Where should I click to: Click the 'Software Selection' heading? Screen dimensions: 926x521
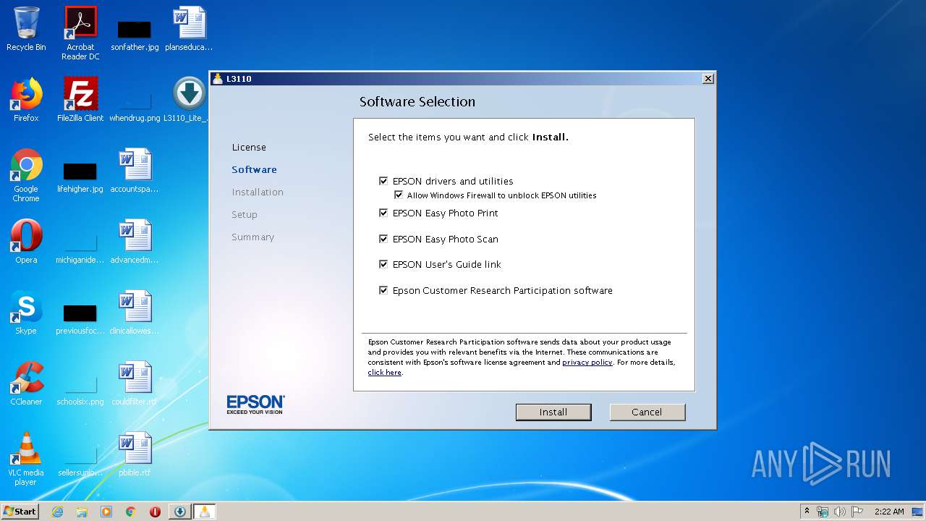pyautogui.click(x=417, y=102)
